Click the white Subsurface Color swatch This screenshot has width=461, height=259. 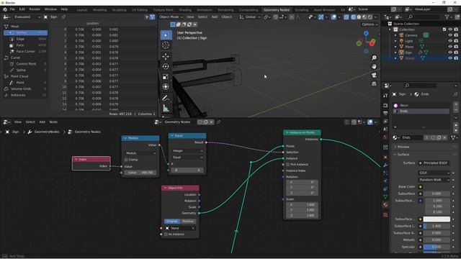point(437,219)
